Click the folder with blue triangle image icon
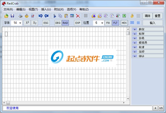166x113 pixels. tap(94, 16)
